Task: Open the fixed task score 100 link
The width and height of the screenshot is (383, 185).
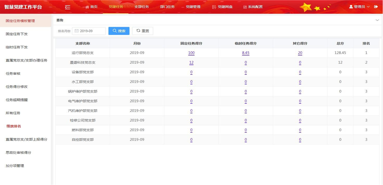Action: 191,53
